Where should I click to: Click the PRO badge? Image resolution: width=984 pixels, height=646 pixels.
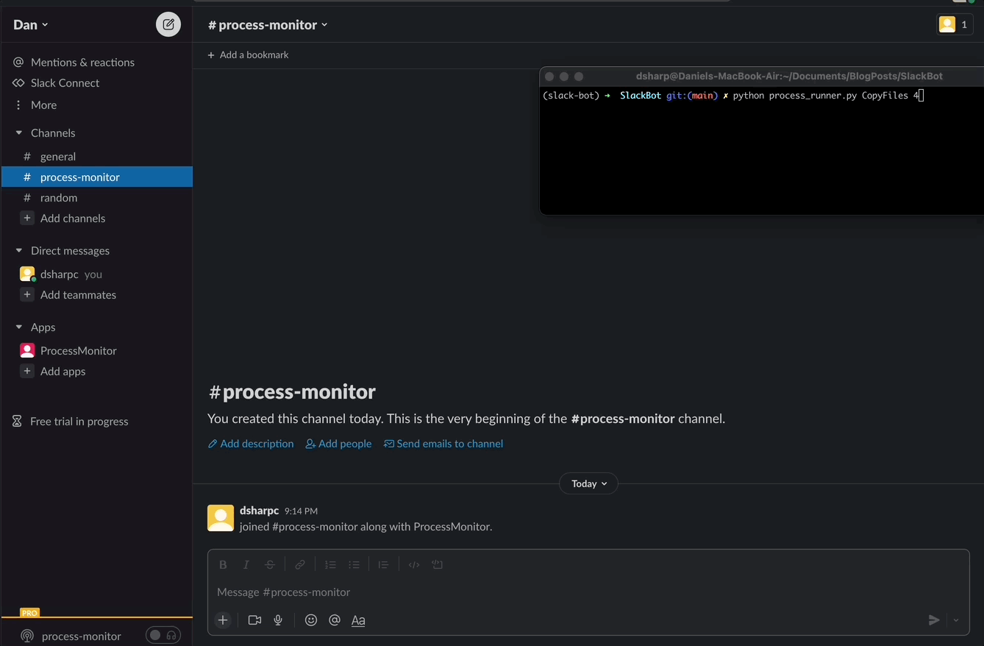pyautogui.click(x=29, y=612)
